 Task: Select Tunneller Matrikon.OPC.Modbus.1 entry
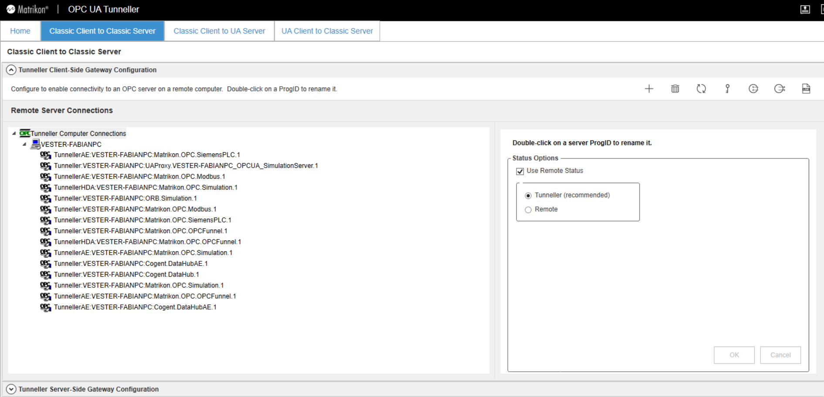click(135, 209)
